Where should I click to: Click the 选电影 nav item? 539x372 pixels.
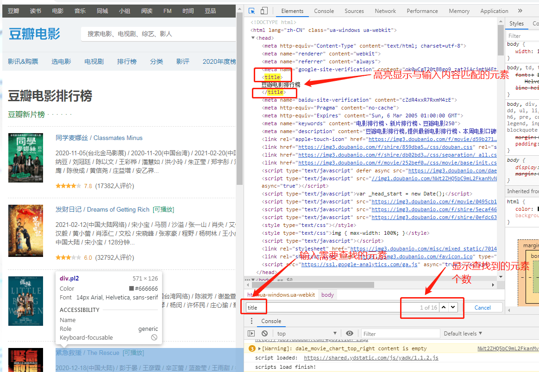point(61,61)
